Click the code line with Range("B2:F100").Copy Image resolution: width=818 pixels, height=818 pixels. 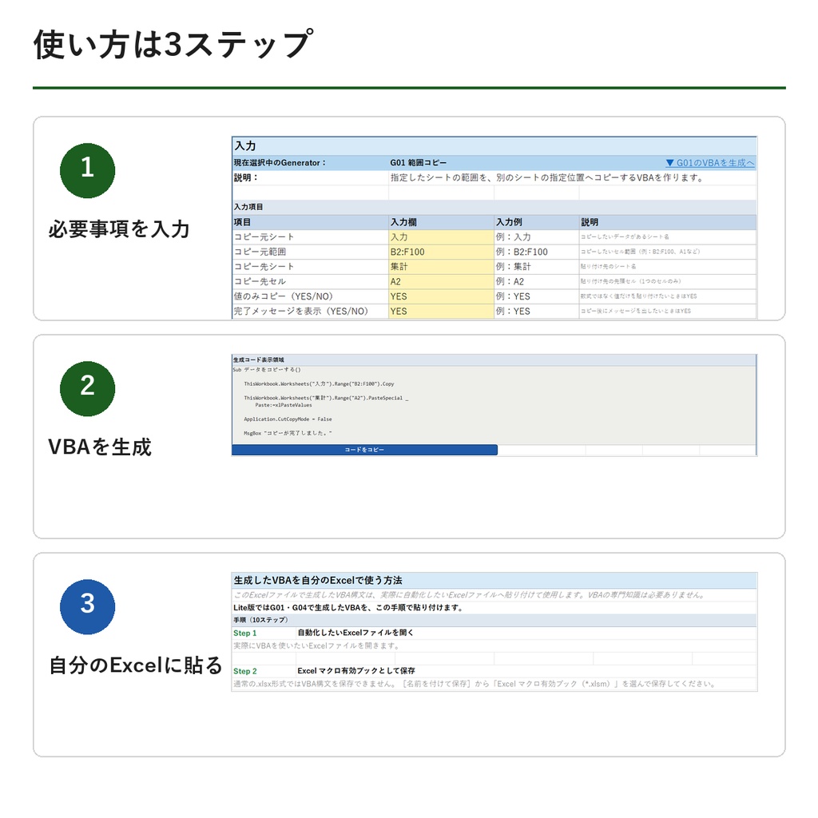(x=319, y=384)
